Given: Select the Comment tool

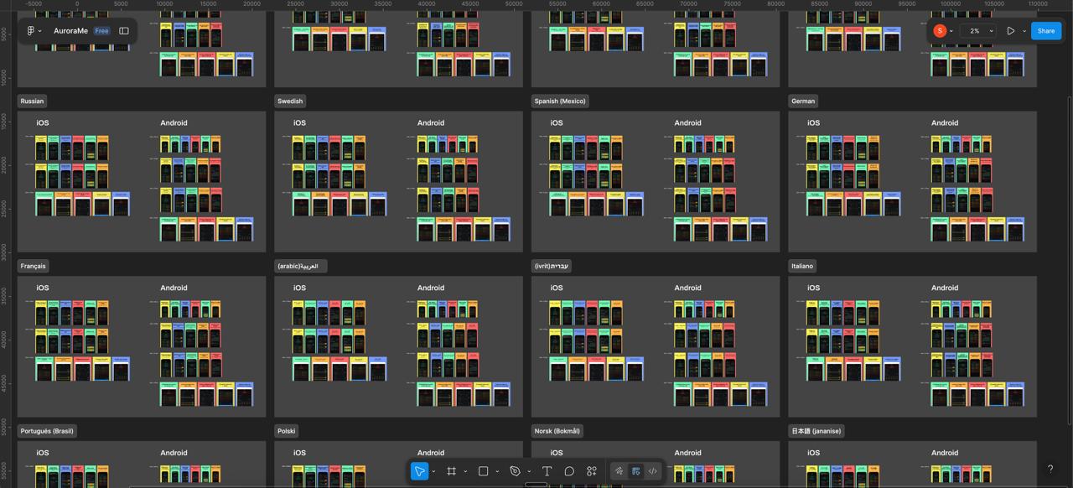Looking at the screenshot, I should 569,471.
